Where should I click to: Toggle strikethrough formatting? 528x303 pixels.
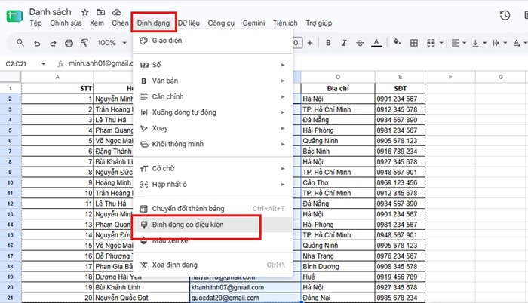tap(360, 43)
